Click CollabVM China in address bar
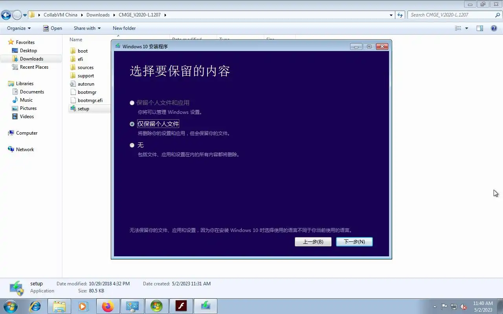The height and width of the screenshot is (314, 503). 61,15
